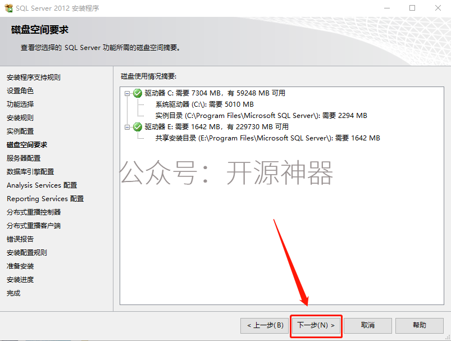Click the SQL Server setup title bar icon
The image size is (451, 341).
click(8, 8)
